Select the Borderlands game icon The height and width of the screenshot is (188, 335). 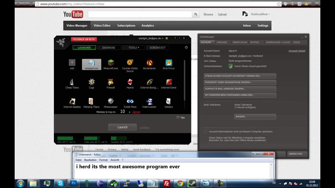click(149, 64)
